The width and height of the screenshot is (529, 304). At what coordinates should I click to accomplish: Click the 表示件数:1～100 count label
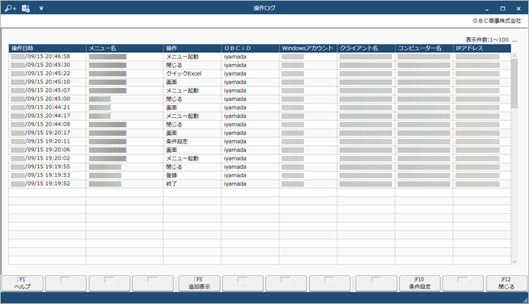487,39
